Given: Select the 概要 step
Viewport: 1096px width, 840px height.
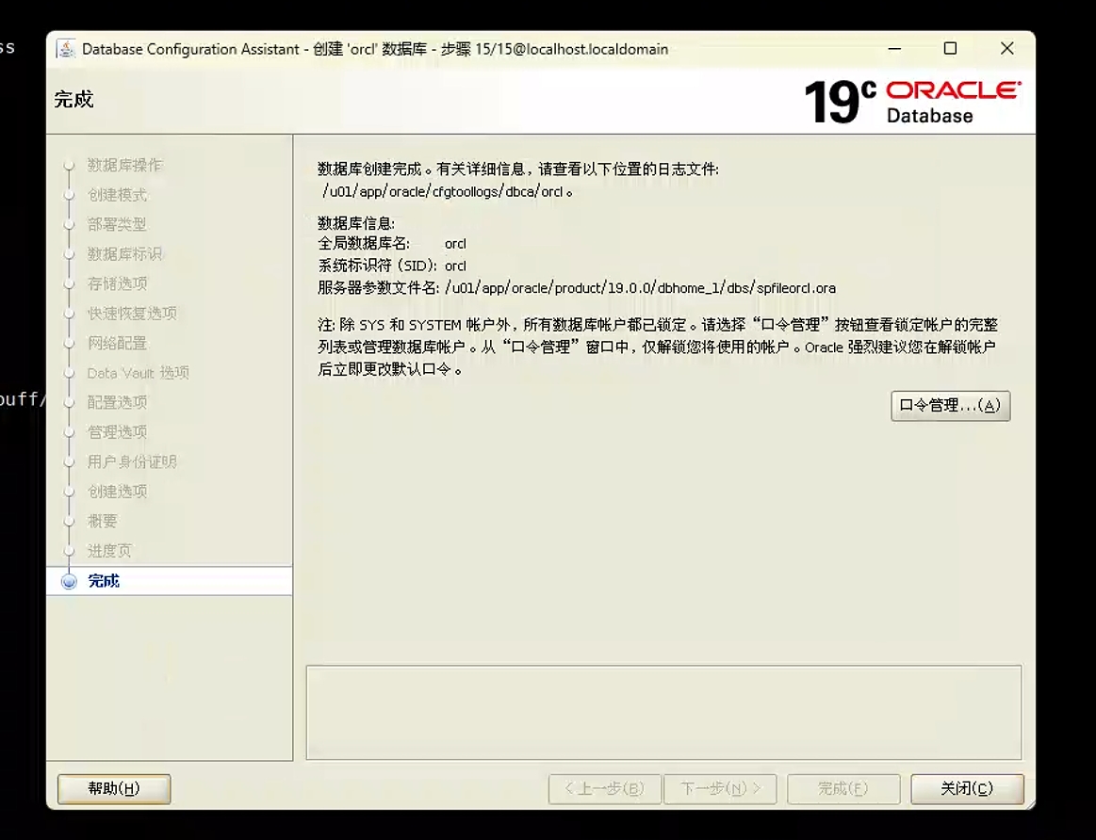Looking at the screenshot, I should click(x=102, y=521).
